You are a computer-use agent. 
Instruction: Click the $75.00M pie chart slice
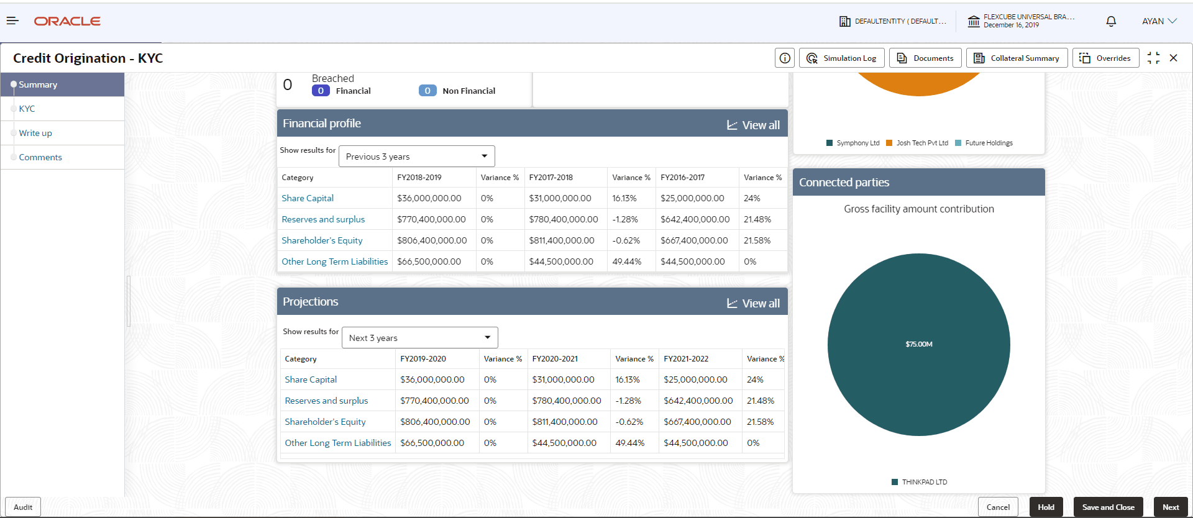coord(918,344)
